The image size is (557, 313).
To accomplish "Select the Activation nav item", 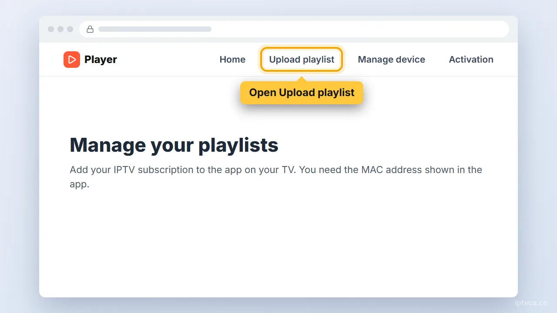I will pyautogui.click(x=471, y=60).
